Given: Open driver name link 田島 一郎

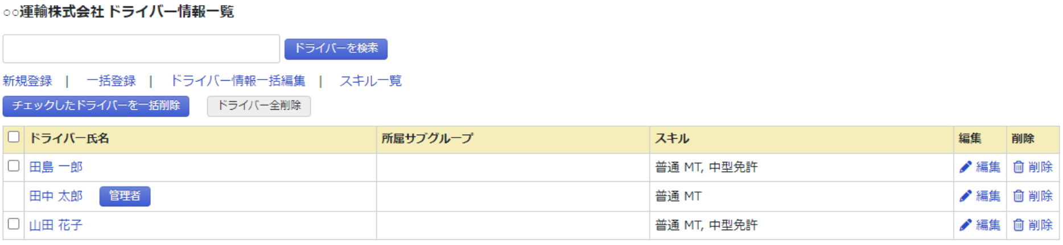Looking at the screenshot, I should [x=56, y=167].
